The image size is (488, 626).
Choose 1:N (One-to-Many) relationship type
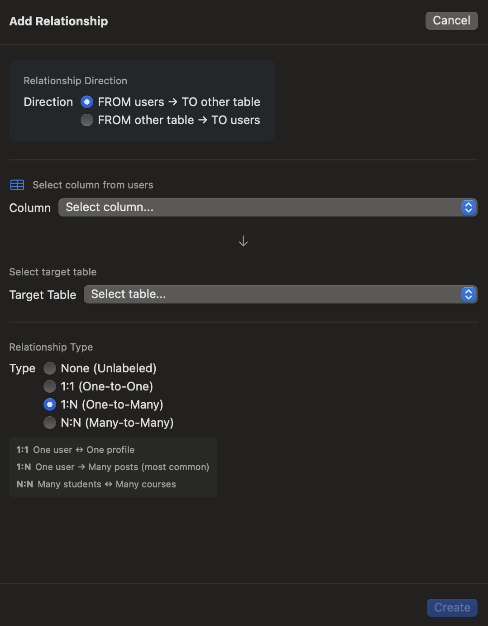click(50, 404)
